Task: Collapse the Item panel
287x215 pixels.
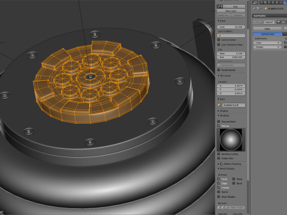Action: click(218, 99)
